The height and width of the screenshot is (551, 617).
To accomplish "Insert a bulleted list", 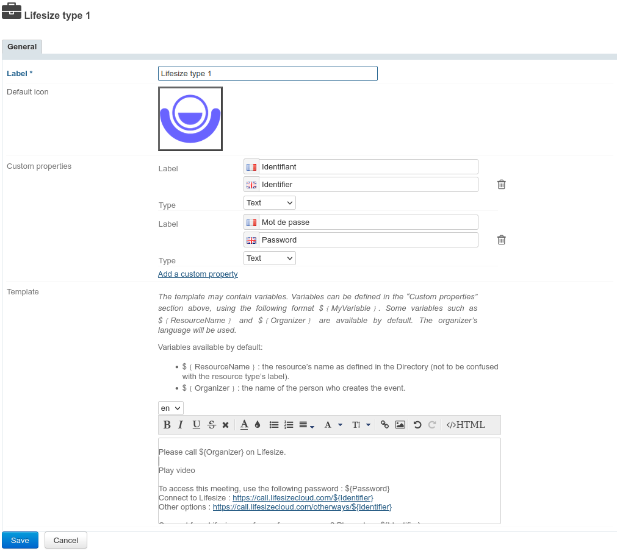I will (x=274, y=425).
